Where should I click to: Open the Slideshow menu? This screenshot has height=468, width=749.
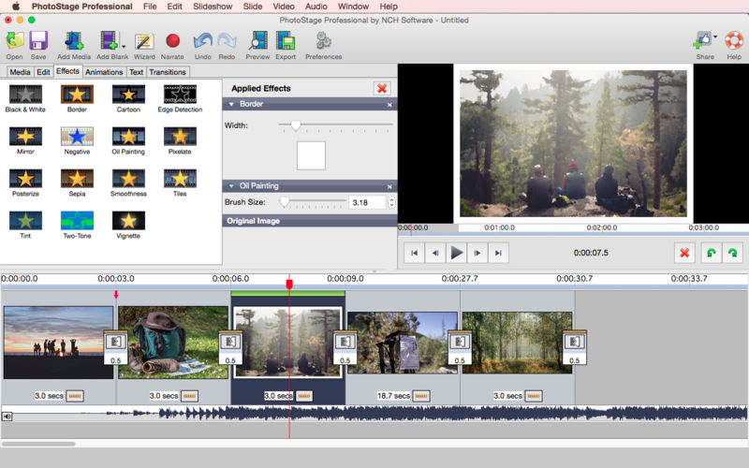pos(213,7)
